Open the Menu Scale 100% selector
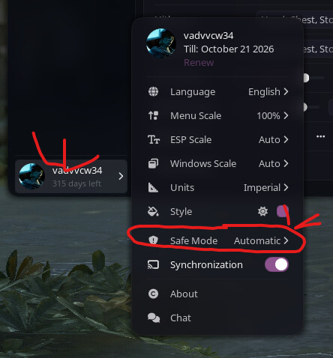The image size is (333, 358). (272, 115)
